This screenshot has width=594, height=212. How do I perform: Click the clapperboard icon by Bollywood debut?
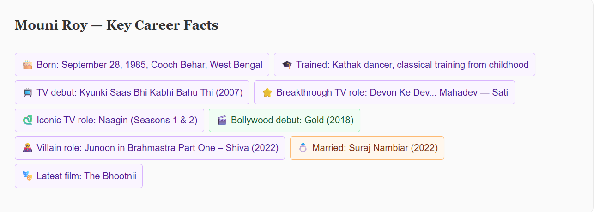pyautogui.click(x=222, y=121)
